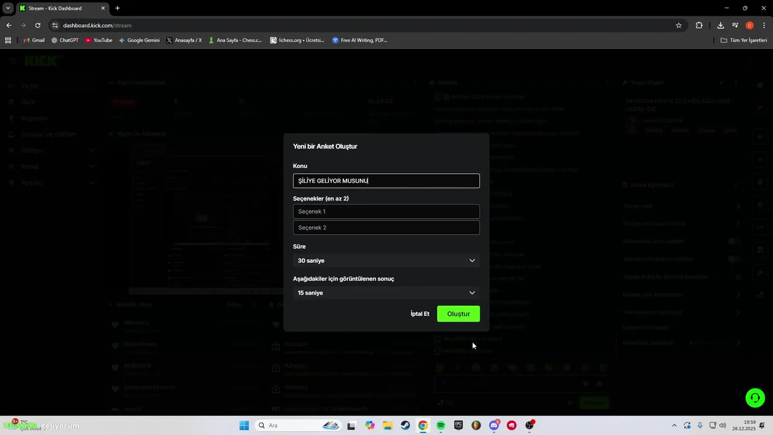The image size is (773, 435).
Task: Open the Ana Sayfa - Chess.com bookmark
Action: 235,40
